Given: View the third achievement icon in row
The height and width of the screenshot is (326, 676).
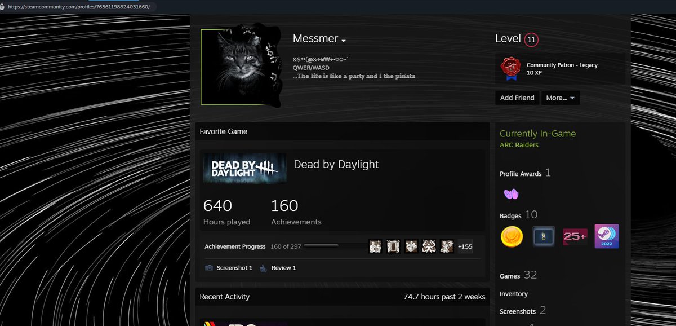Looking at the screenshot, I should 411,246.
